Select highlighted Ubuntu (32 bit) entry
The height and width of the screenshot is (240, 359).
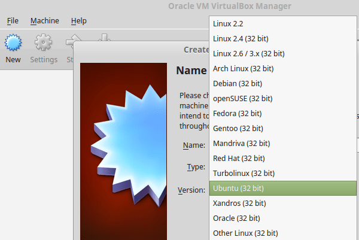coord(283,189)
